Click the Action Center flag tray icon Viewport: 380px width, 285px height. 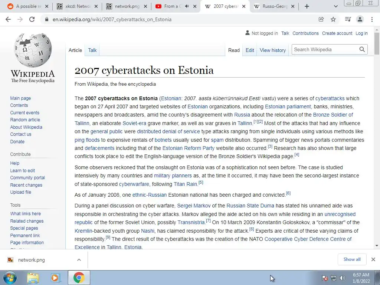coord(325,278)
